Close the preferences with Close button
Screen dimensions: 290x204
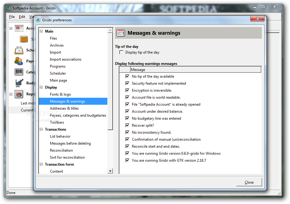[249, 182]
